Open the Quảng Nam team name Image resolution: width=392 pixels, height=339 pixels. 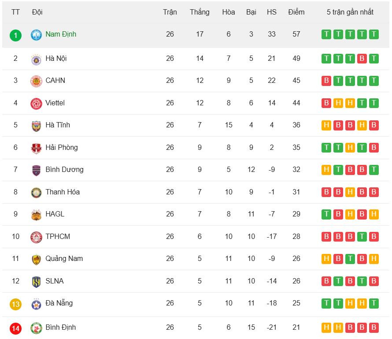[x=64, y=259]
